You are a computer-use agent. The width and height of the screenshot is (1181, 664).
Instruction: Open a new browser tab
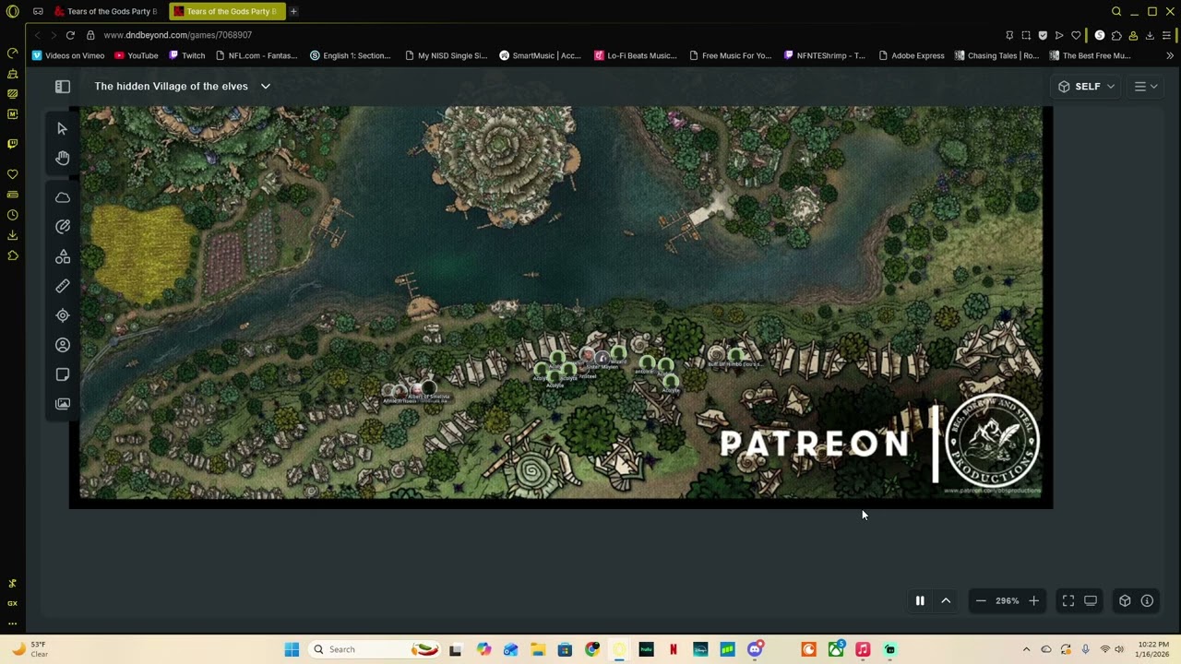(x=293, y=11)
